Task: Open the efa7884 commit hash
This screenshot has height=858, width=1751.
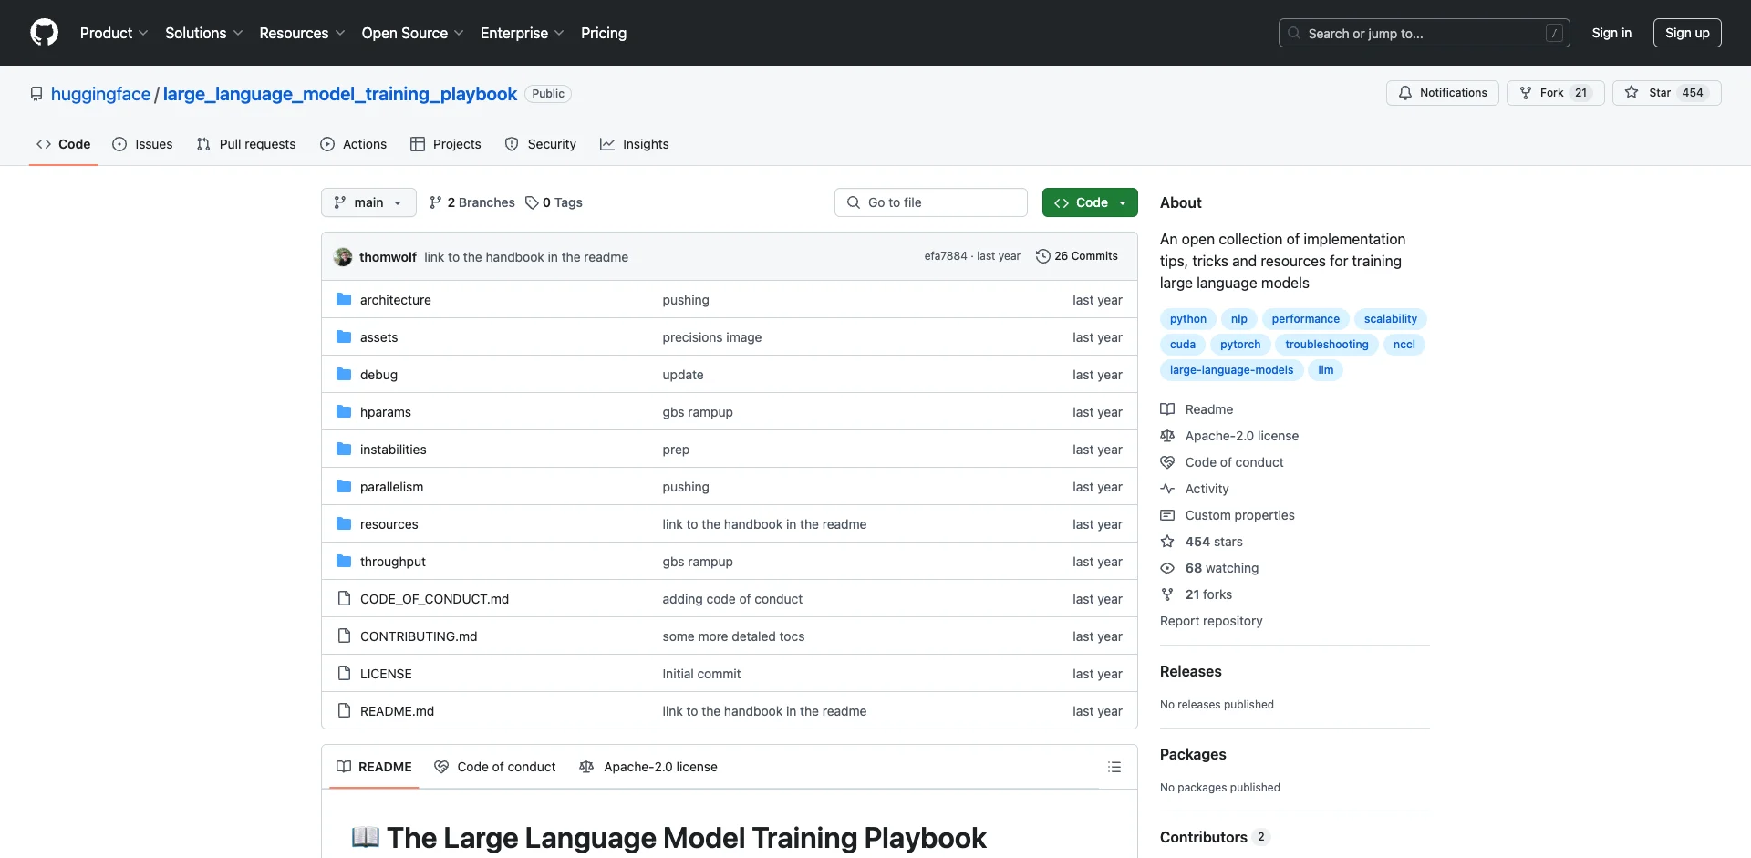Action: pos(946,256)
